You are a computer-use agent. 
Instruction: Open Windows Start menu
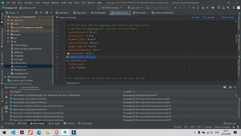(4, 132)
